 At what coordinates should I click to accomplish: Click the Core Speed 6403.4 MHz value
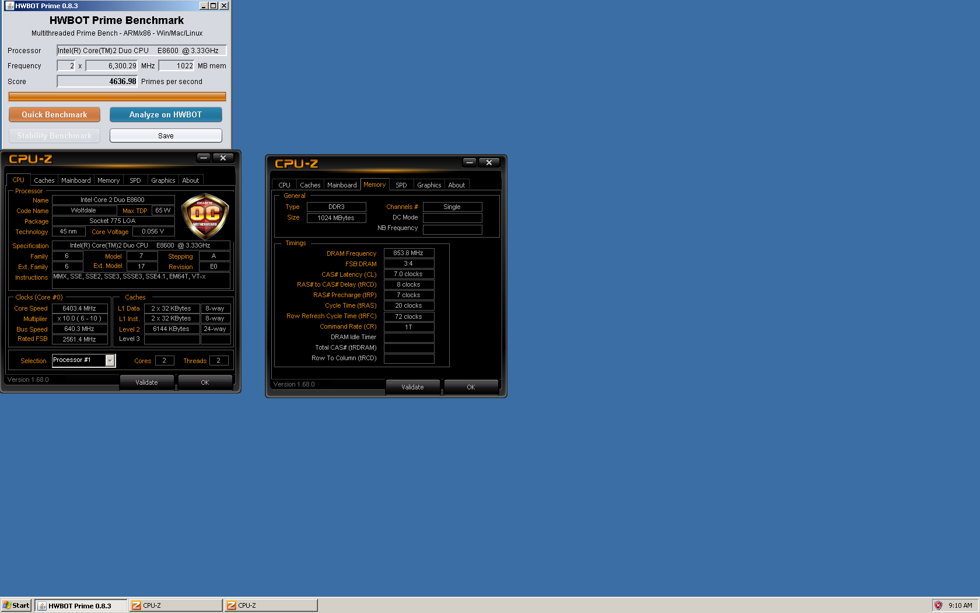pos(80,308)
